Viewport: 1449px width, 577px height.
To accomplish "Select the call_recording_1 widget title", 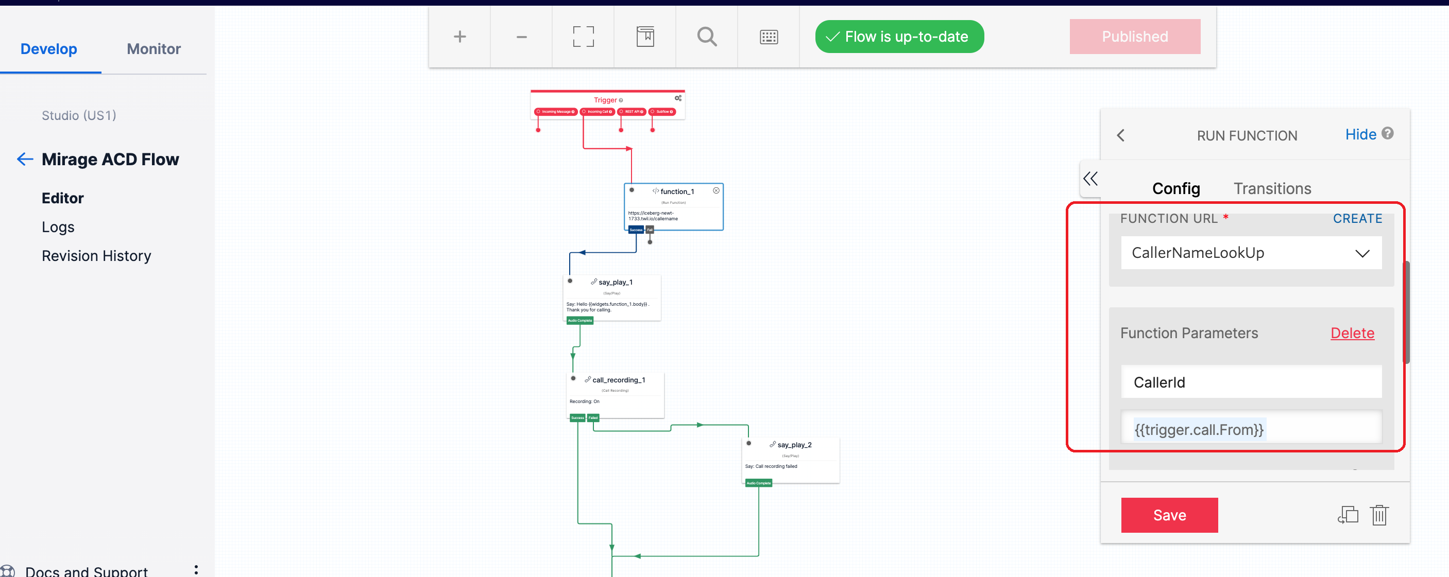I will coord(618,380).
